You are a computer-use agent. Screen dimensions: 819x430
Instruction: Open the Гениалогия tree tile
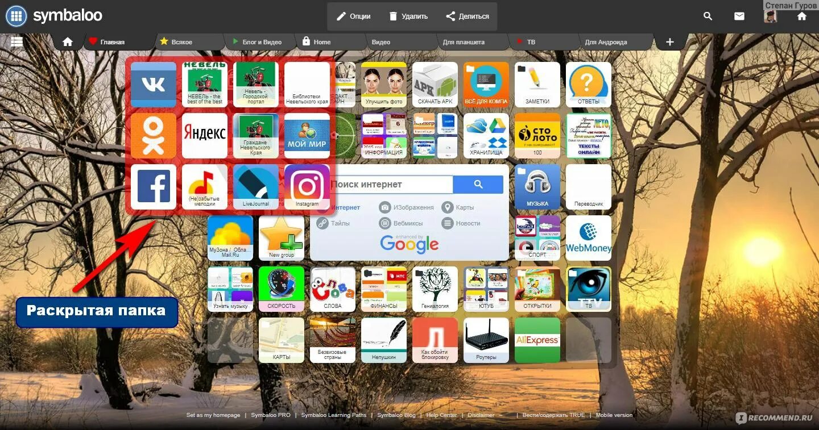pos(435,289)
